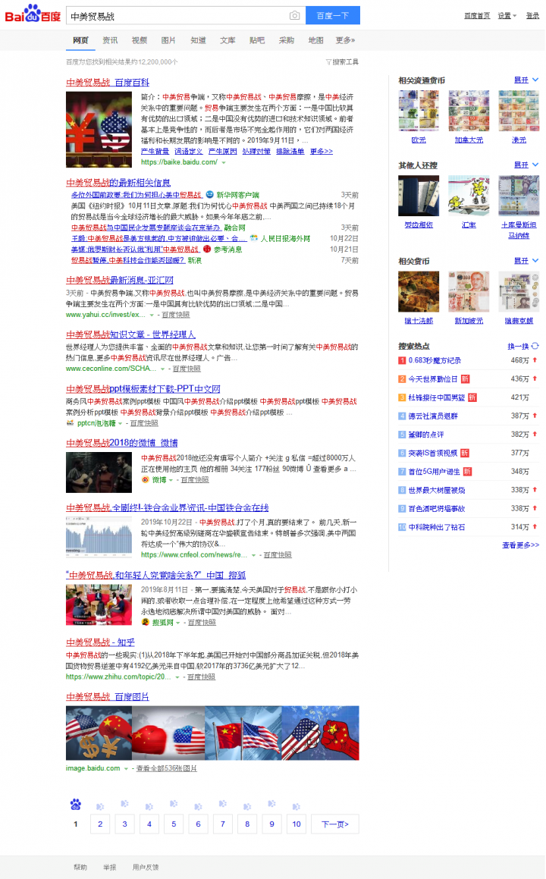Expand 相关货币 section with 展开
Screen dimensions: 546x879
pyautogui.click(x=526, y=261)
